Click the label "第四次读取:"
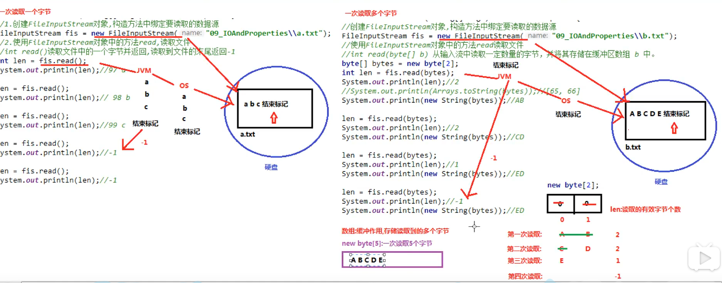Image resolution: width=722 pixels, height=283 pixels. pos(524,277)
